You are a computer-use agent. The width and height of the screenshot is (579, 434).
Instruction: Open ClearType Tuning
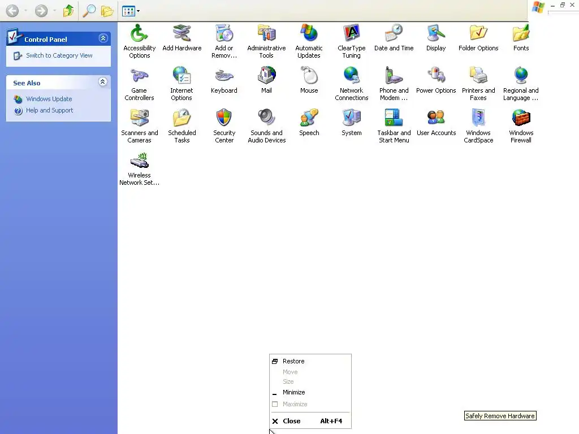pos(351,41)
